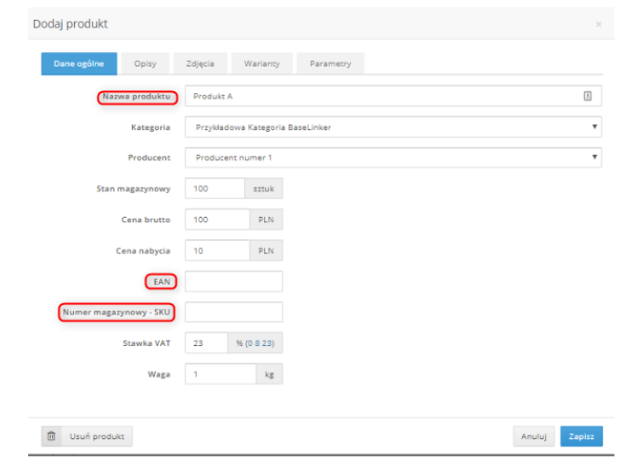Click the Cena nabycia price field
The image size is (626, 460).
click(x=217, y=250)
